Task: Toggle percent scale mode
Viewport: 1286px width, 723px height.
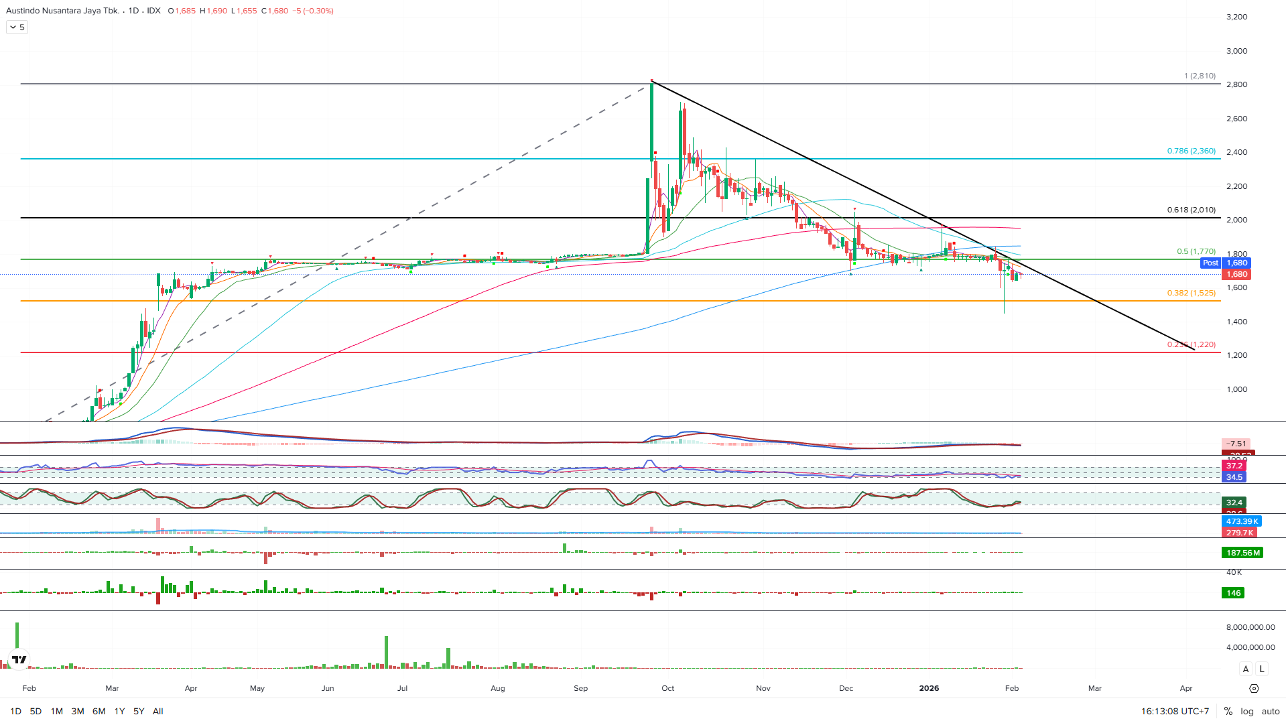Action: point(1228,712)
